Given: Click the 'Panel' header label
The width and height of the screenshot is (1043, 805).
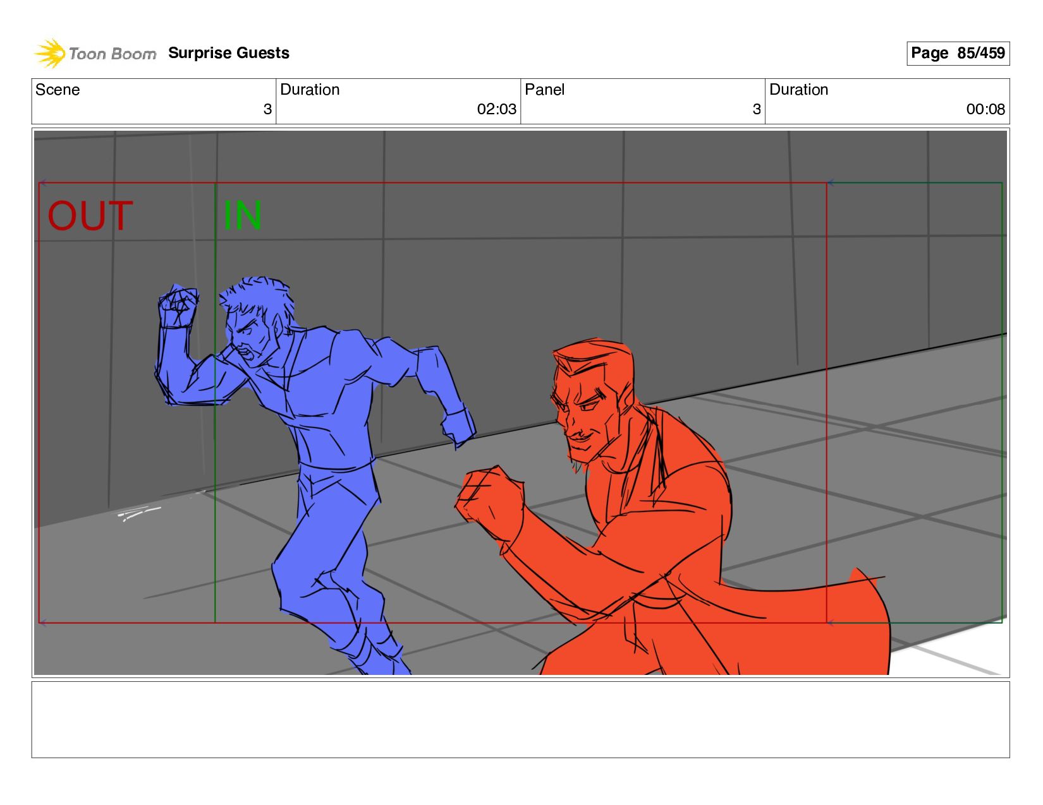Looking at the screenshot, I should (544, 90).
